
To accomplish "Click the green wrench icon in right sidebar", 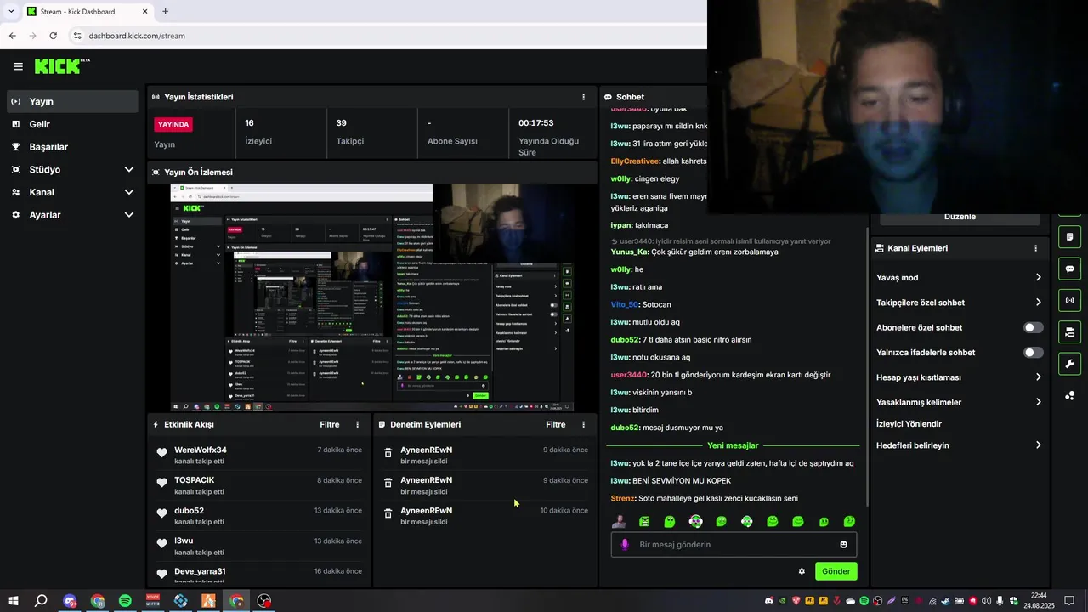I will 1069,364.
